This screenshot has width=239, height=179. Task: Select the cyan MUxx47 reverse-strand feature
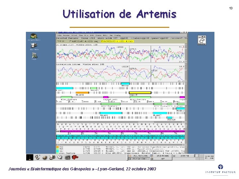(x=160, y=113)
